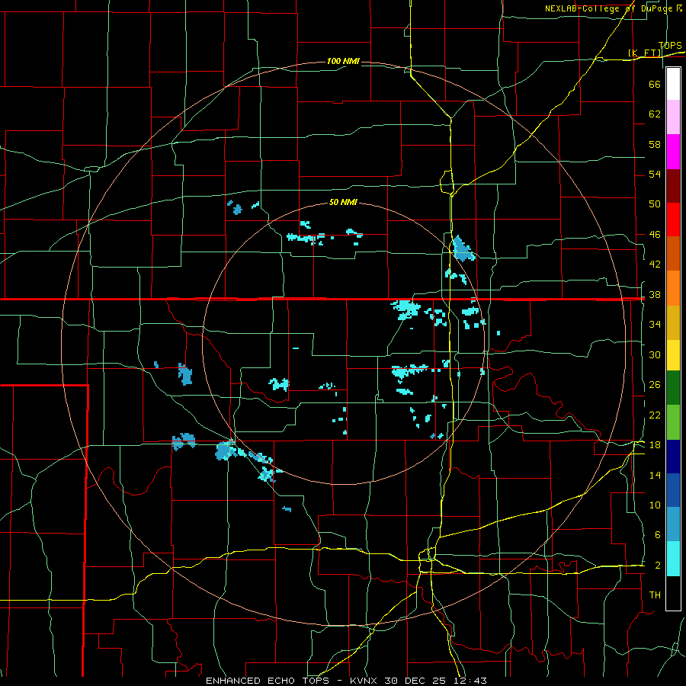Viewport: 686px width, 686px height.
Task: Select the 38 scale label
Action: [655, 295]
